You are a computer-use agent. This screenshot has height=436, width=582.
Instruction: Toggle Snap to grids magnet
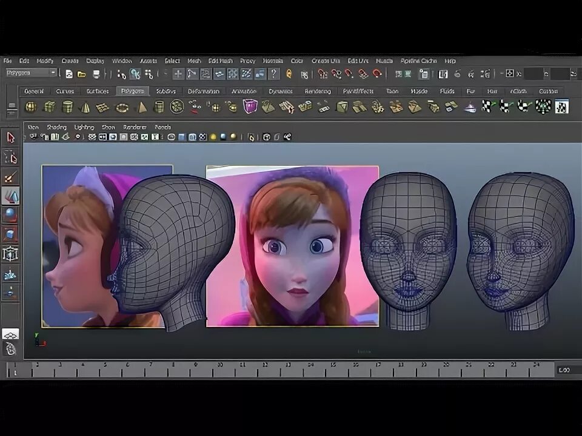pyautogui.click(x=322, y=74)
